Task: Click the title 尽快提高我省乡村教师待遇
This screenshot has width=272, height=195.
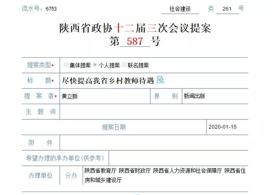Action: pos(108,81)
